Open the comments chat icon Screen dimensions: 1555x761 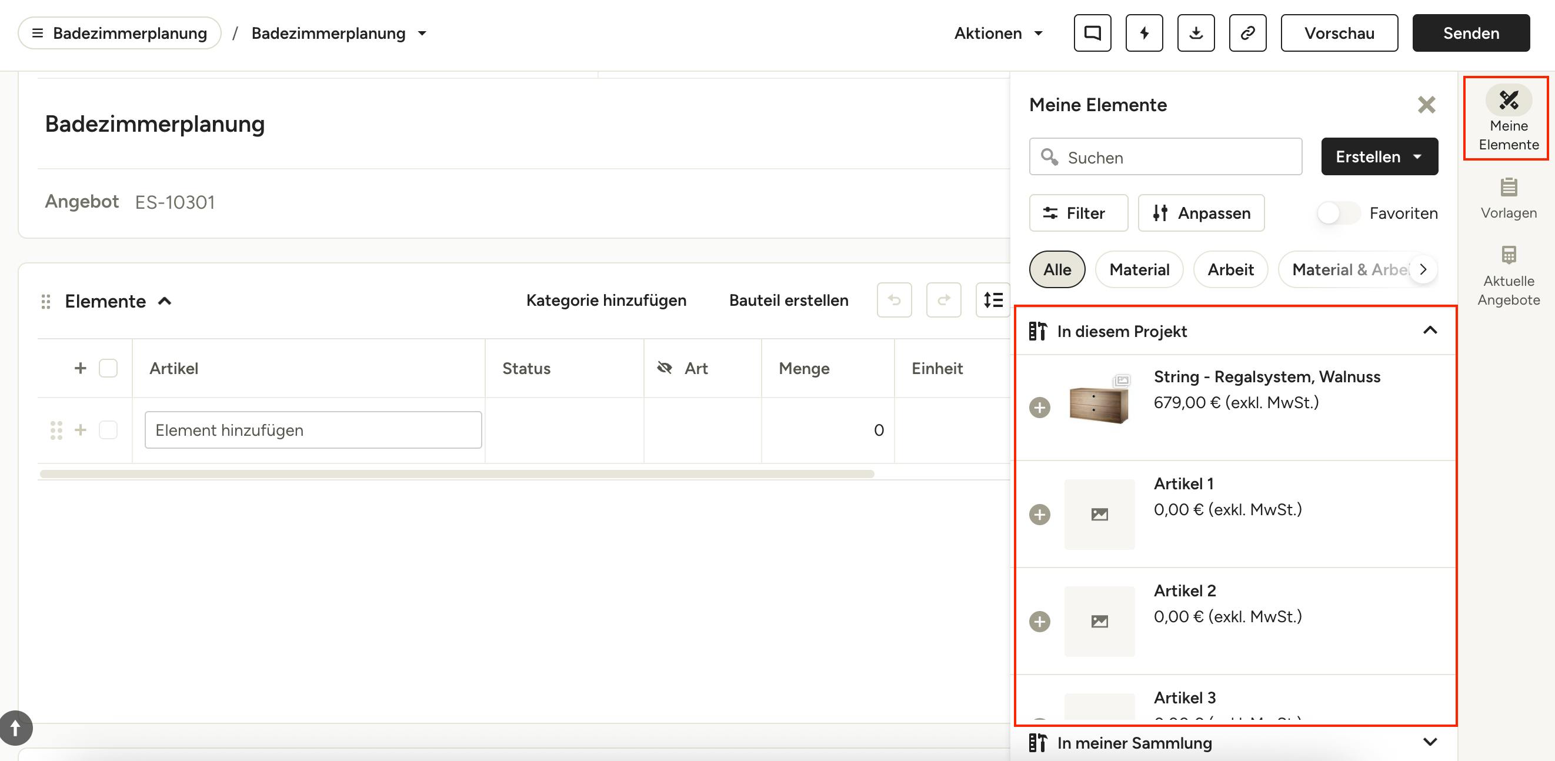[x=1092, y=33]
